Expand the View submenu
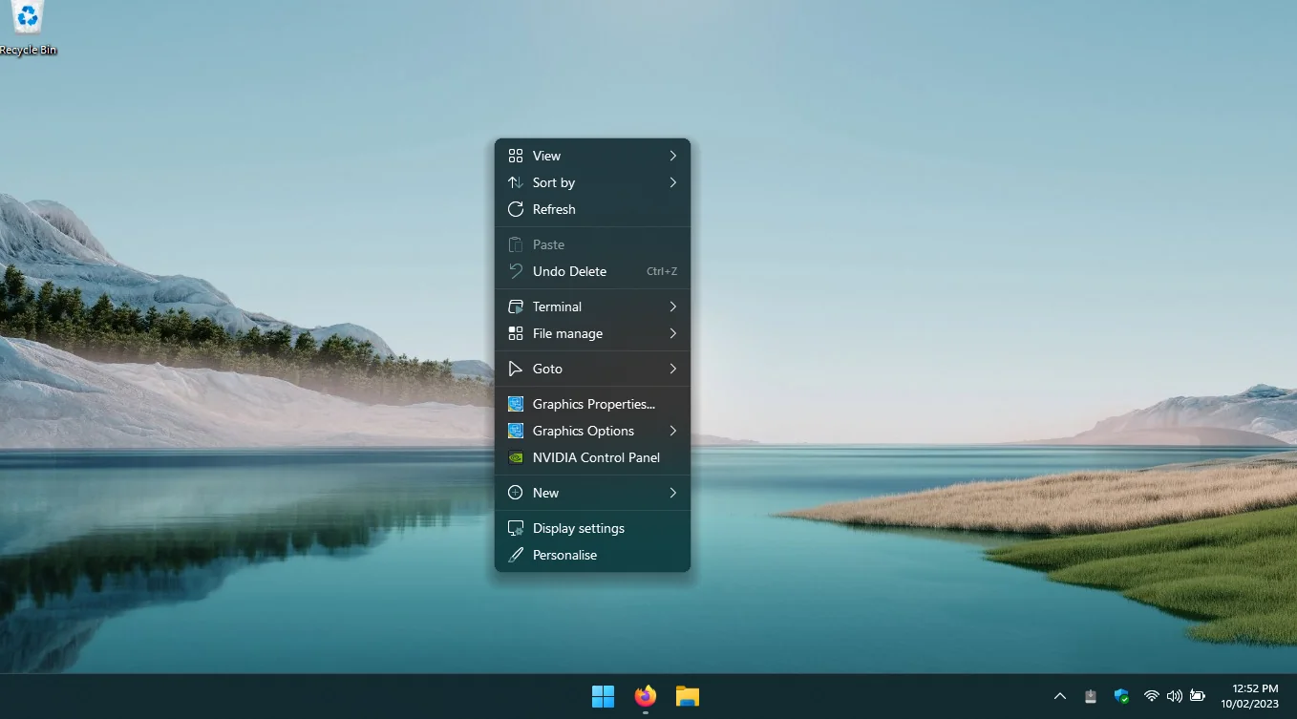This screenshot has height=719, width=1297. tap(592, 156)
